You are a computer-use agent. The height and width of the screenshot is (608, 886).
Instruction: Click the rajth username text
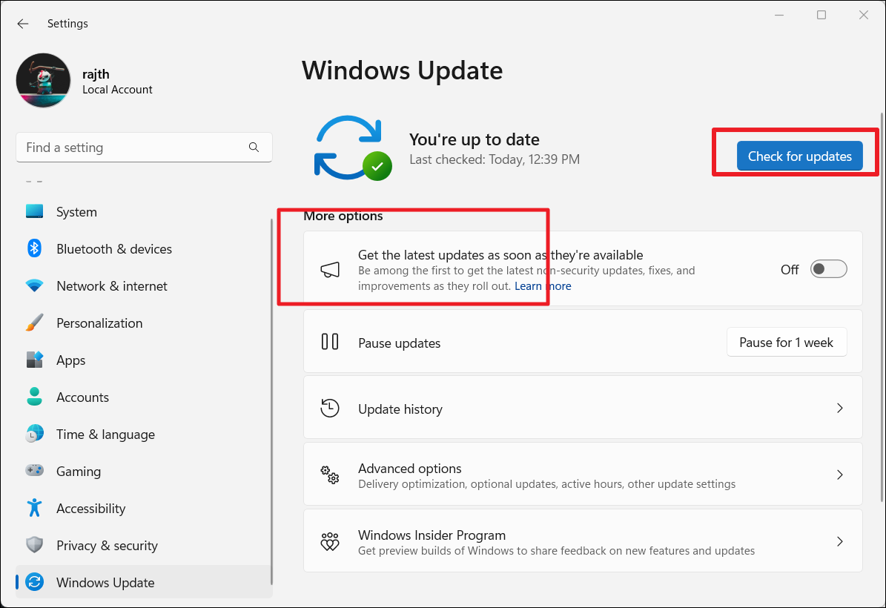96,74
